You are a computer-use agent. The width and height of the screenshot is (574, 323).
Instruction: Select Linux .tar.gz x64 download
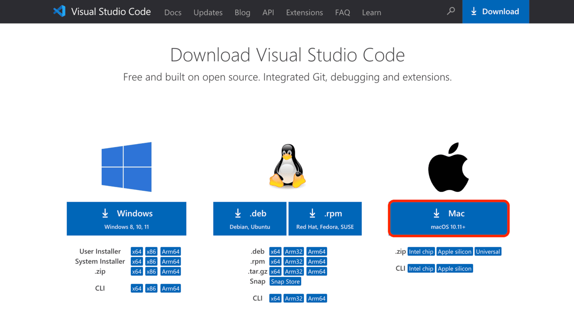click(275, 272)
